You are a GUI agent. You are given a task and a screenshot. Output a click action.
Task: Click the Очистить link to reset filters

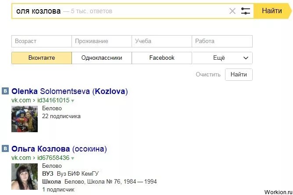click(x=208, y=75)
